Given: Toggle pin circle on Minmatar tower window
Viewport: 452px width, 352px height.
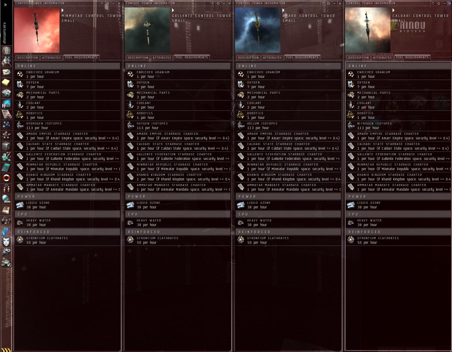Looking at the screenshot, I should 108,3.
